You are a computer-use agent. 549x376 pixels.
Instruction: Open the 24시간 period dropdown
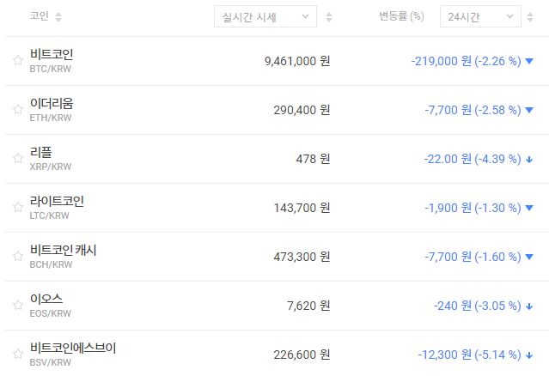click(479, 16)
